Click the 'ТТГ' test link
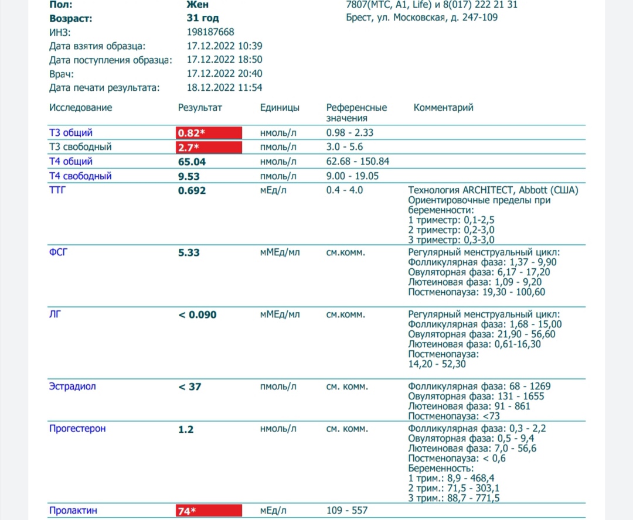Viewport: 633px width, 520px height. [57, 190]
